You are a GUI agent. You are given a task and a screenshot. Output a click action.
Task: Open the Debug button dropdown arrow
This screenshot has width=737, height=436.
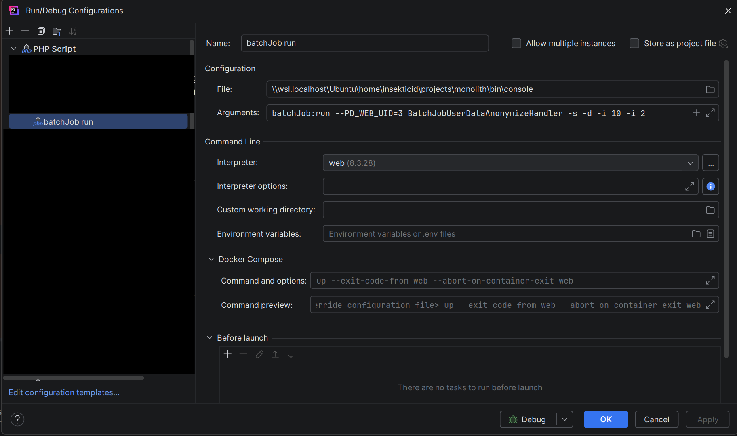(x=565, y=419)
